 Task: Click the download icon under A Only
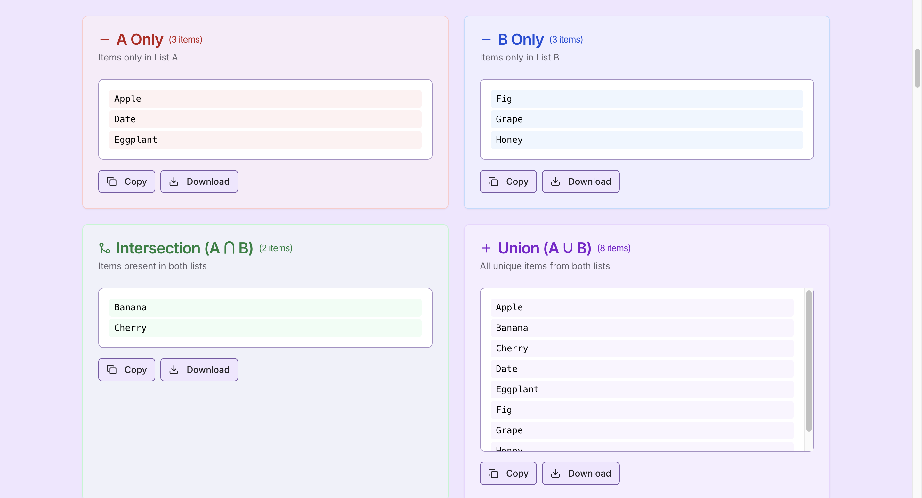click(x=174, y=181)
